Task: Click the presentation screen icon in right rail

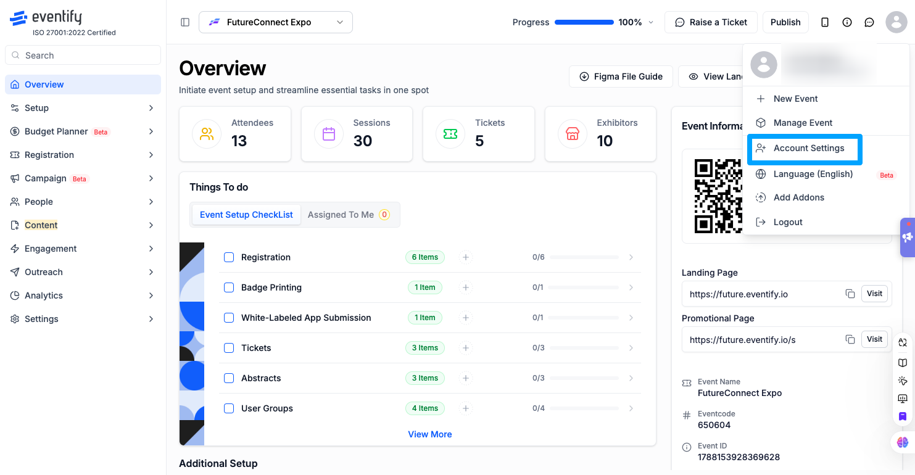Action: (903, 399)
